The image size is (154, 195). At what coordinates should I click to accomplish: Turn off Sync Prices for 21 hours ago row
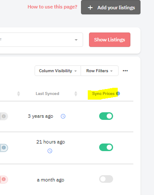pos(106,147)
